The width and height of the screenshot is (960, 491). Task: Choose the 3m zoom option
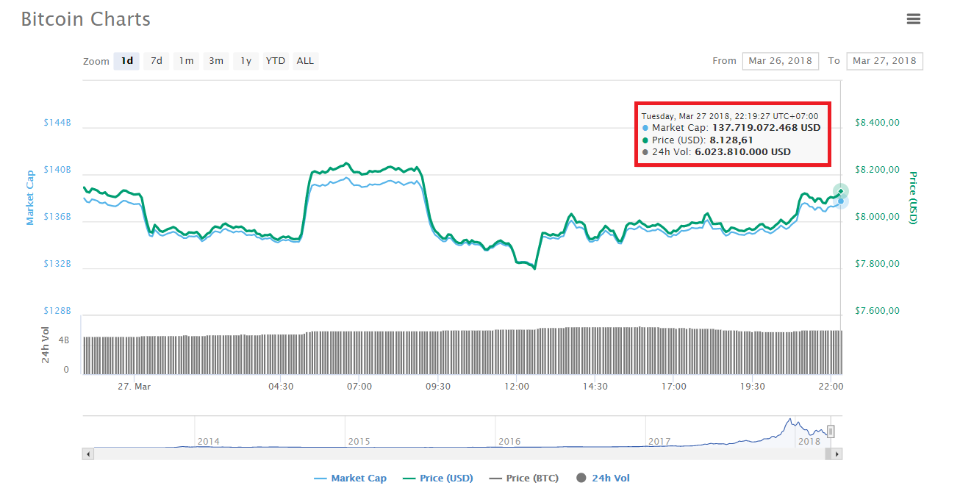tap(216, 61)
